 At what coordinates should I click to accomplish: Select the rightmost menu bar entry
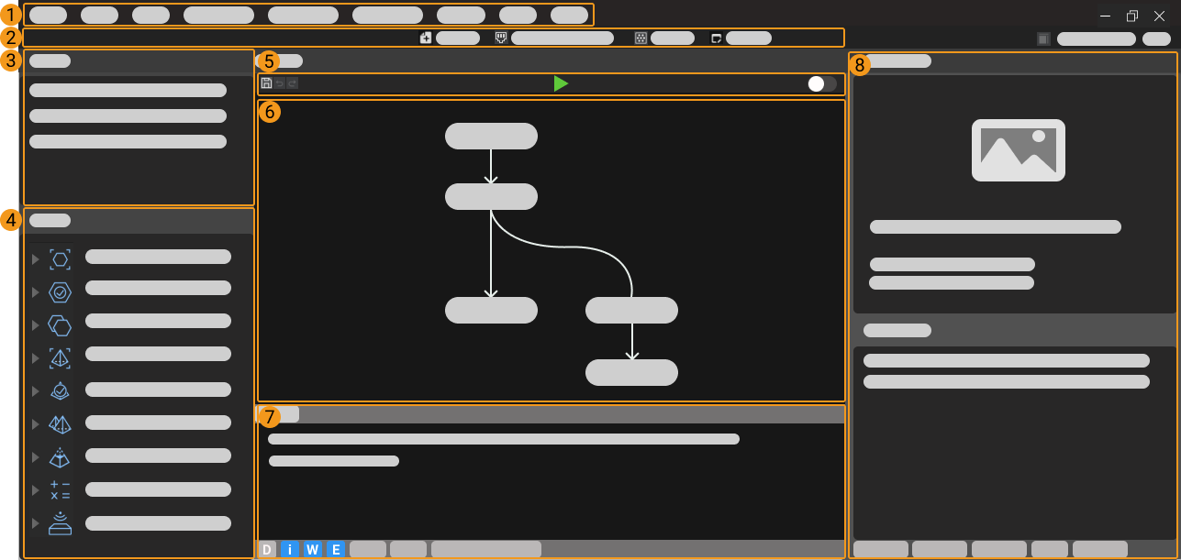pyautogui.click(x=570, y=15)
